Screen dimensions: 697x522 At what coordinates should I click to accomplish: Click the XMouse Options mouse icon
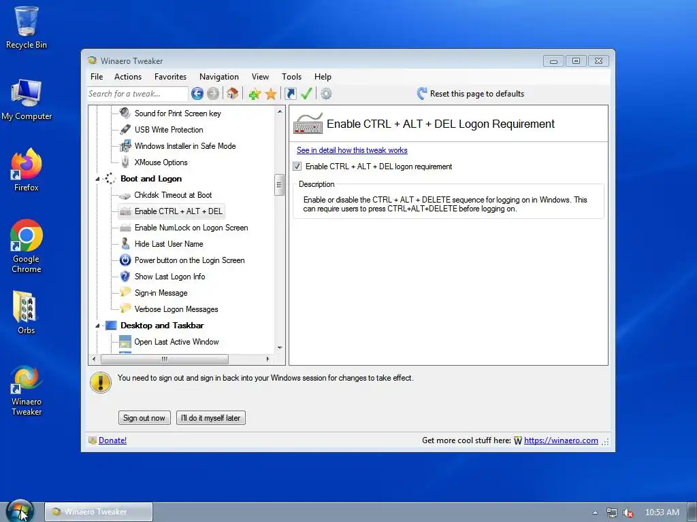coord(125,162)
